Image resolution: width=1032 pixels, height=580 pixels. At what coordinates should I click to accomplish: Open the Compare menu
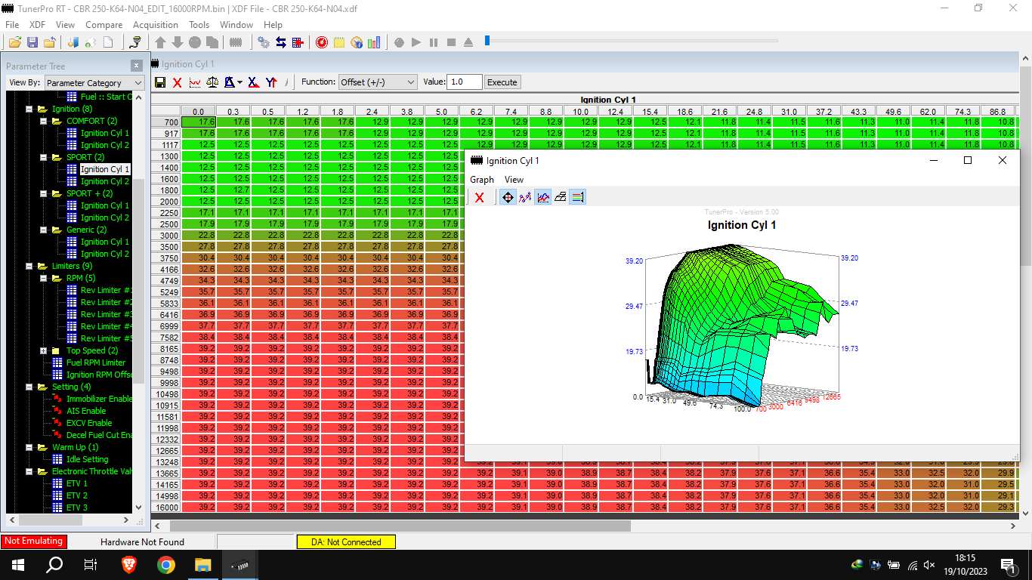point(104,25)
